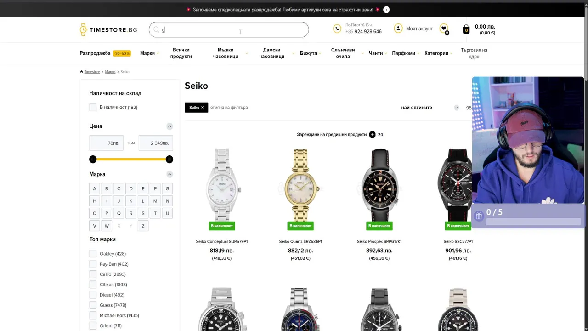Open the account user icon

[398, 29]
